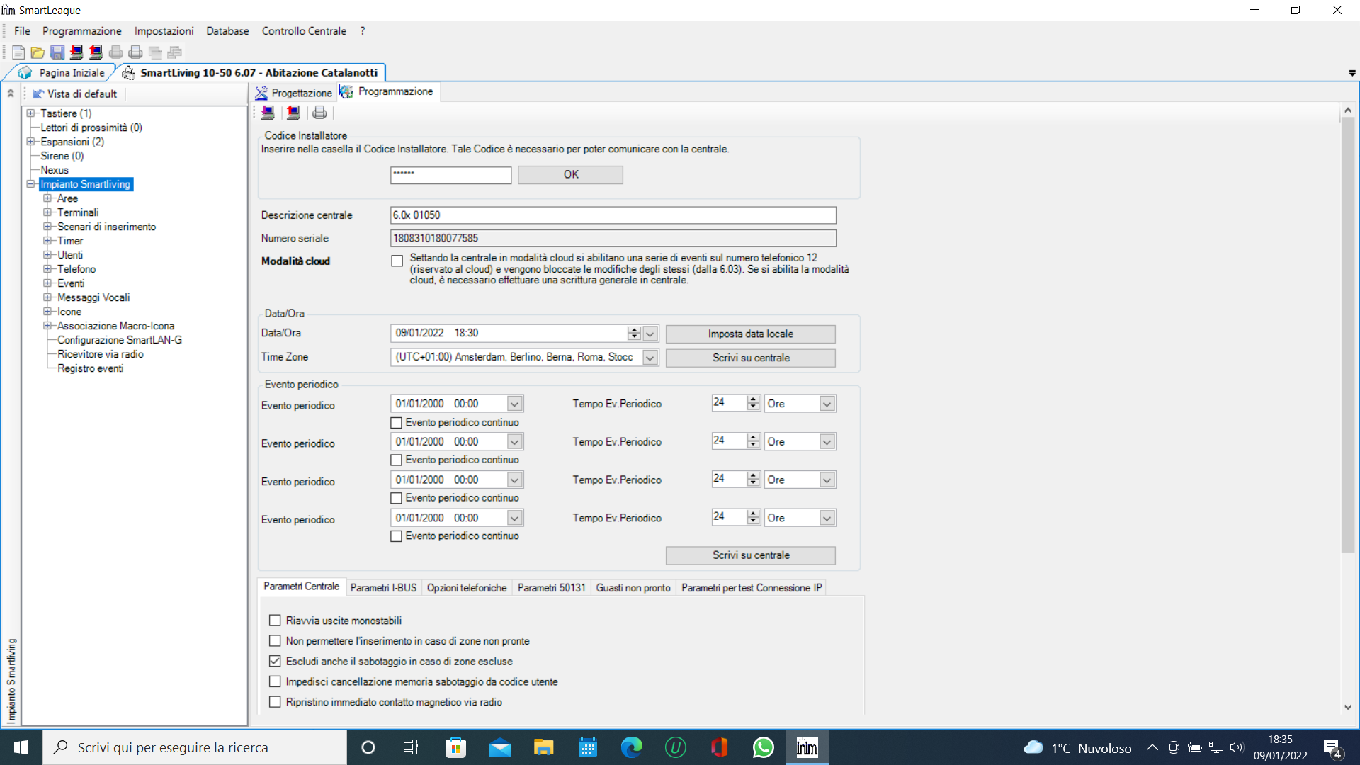Click main toolbar read-from-panel down-arrow icon
This screenshot has width=1360, height=765.
click(x=76, y=52)
